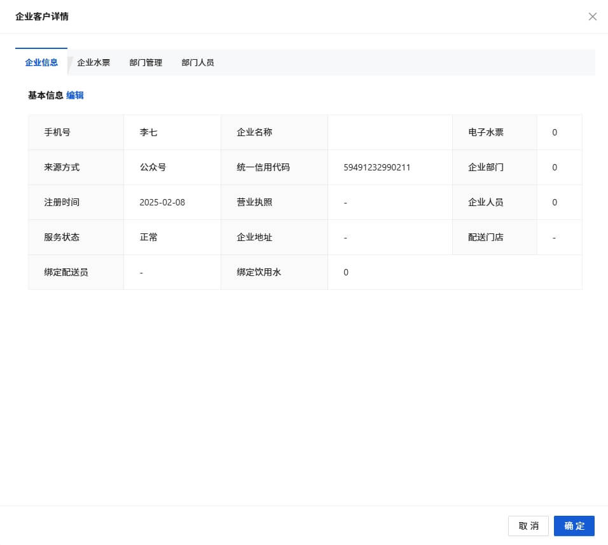Click the 绑定饮用水 value 0

point(346,272)
